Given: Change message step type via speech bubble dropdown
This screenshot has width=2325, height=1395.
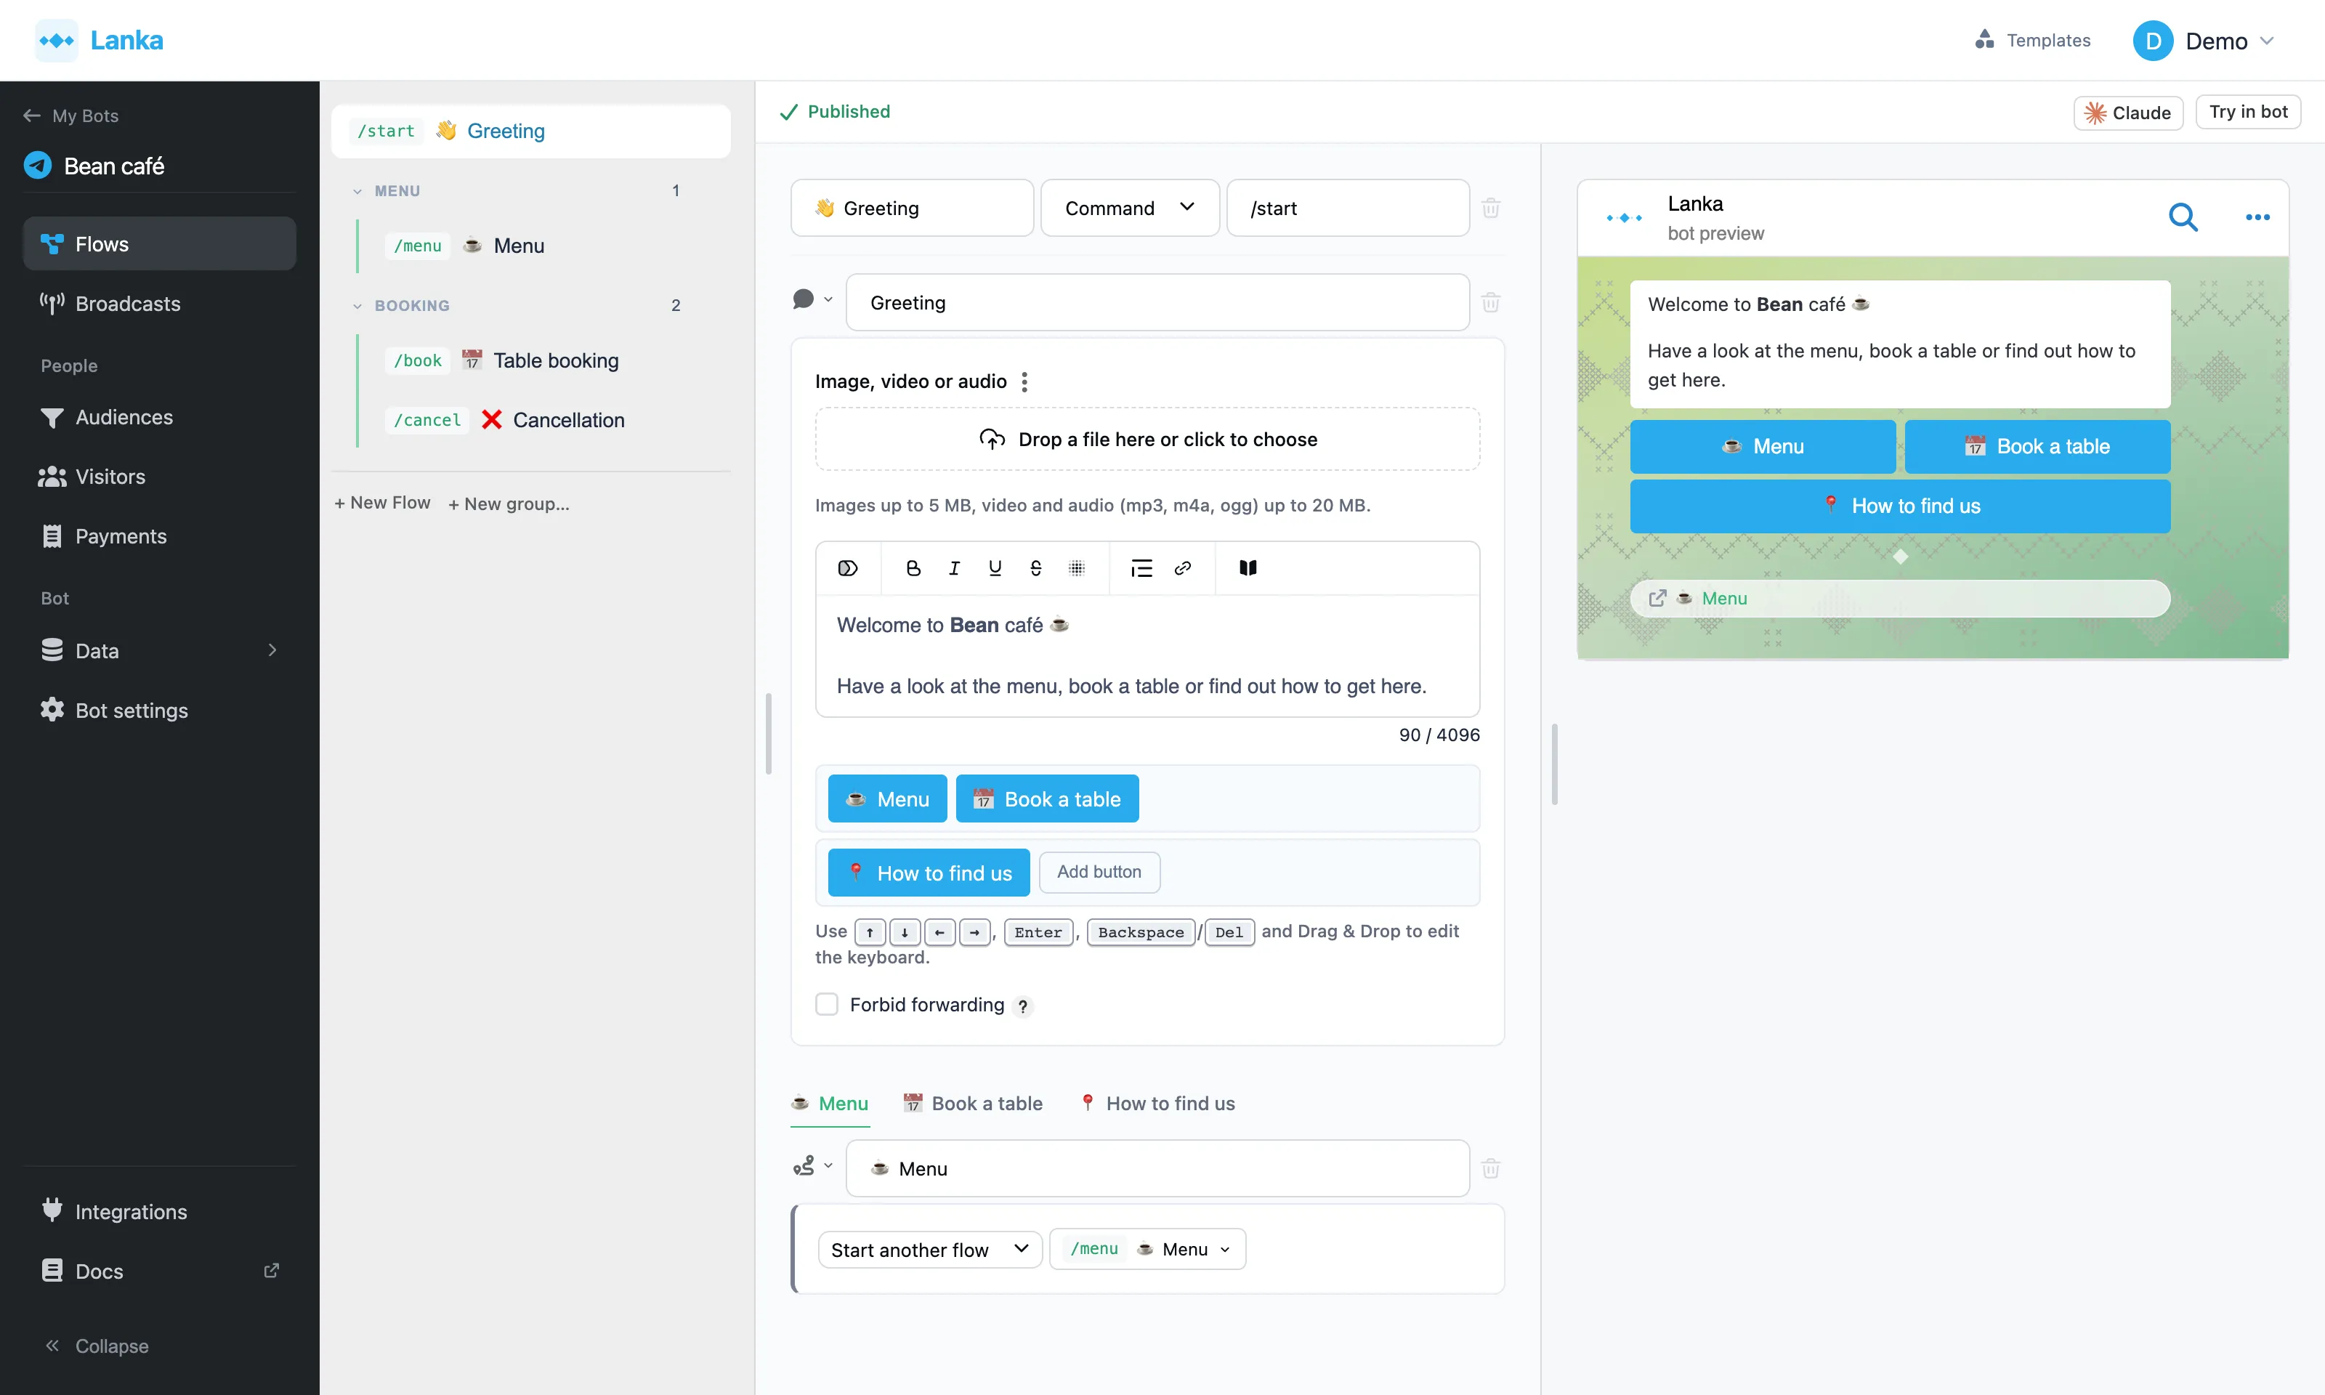Looking at the screenshot, I should 813,300.
